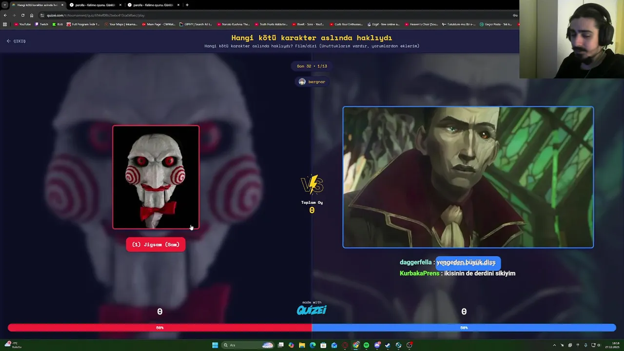Click the Quizei logo at bottom
The image size is (624, 351).
click(x=312, y=310)
